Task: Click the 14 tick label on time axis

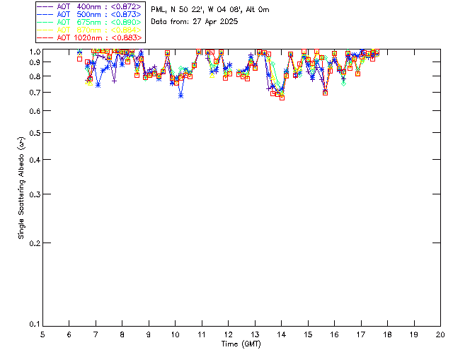Action: [281, 334]
